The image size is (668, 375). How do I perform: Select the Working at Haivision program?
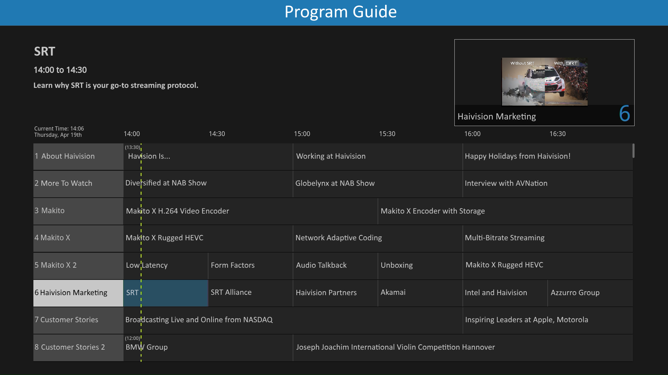[377, 156]
